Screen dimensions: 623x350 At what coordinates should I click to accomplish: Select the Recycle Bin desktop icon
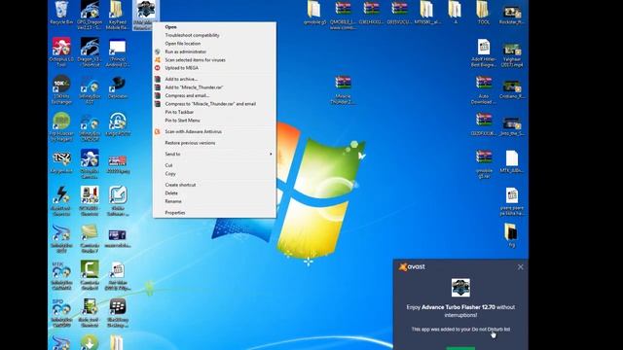tap(61, 13)
